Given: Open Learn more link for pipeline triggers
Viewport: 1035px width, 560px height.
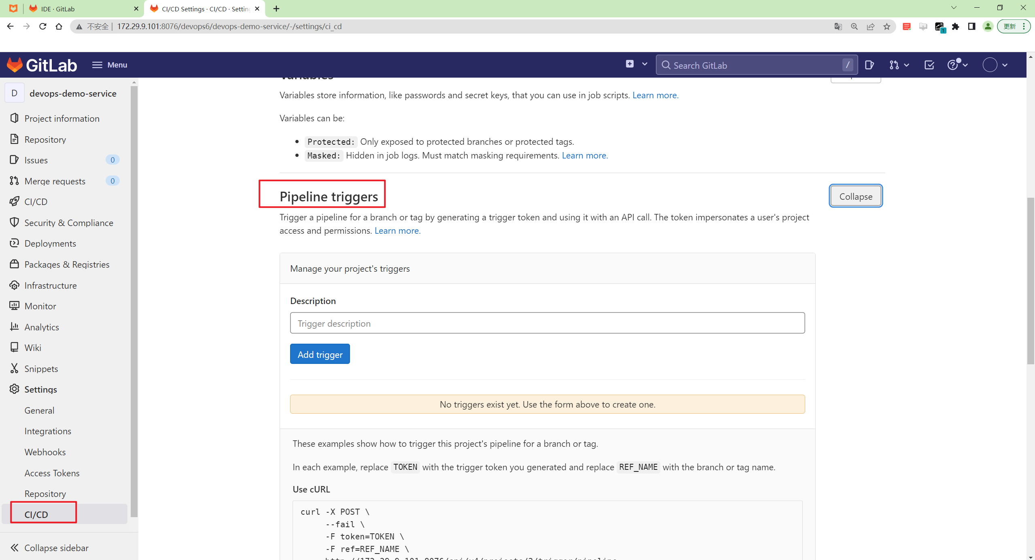Looking at the screenshot, I should tap(397, 230).
